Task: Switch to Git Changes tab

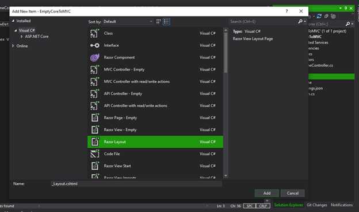Action: click(317, 205)
